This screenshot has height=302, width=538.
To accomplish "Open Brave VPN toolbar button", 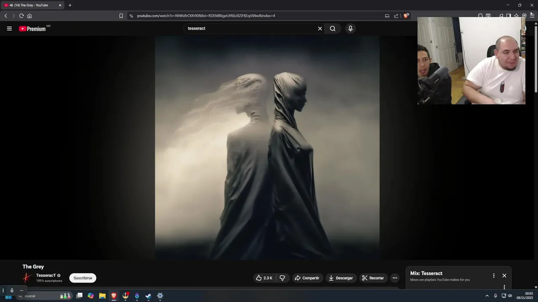I will point(524,16).
